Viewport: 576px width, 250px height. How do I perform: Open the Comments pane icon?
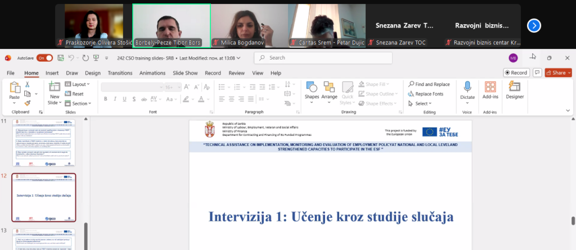(x=537, y=72)
